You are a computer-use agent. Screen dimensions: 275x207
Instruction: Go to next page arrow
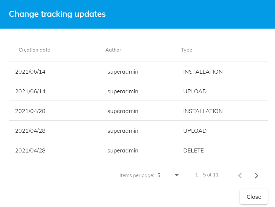[x=257, y=175]
